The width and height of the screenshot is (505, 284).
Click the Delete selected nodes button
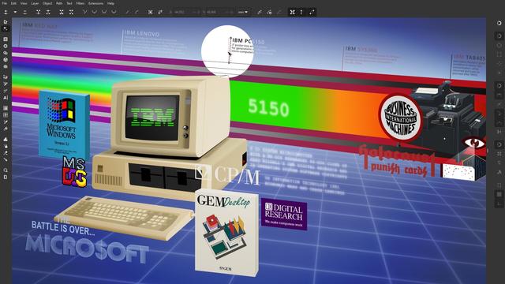(24, 12)
